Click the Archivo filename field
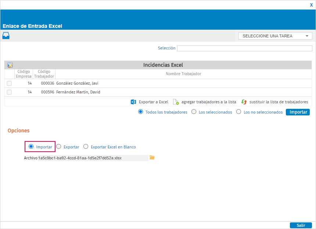 coord(93,158)
